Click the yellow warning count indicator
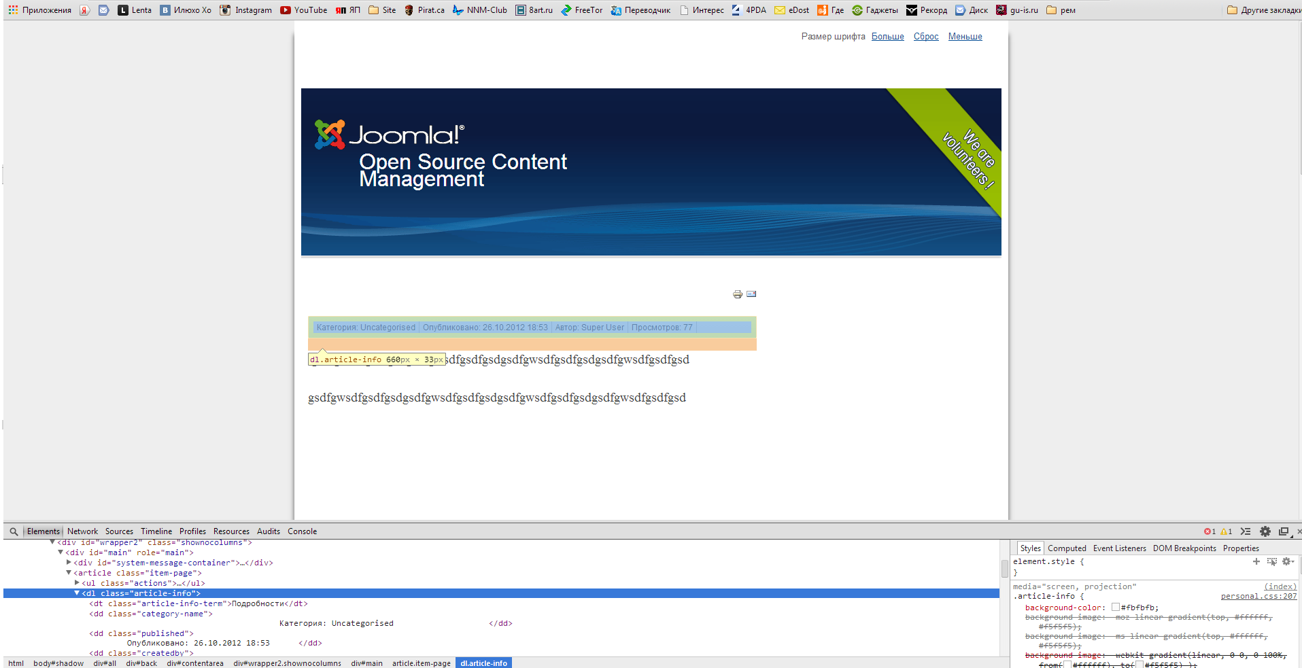Image resolution: width=1302 pixels, height=668 pixels. click(x=1227, y=531)
